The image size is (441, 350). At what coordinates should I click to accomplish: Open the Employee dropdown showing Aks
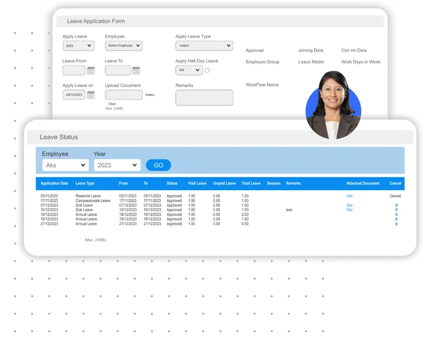(x=64, y=165)
